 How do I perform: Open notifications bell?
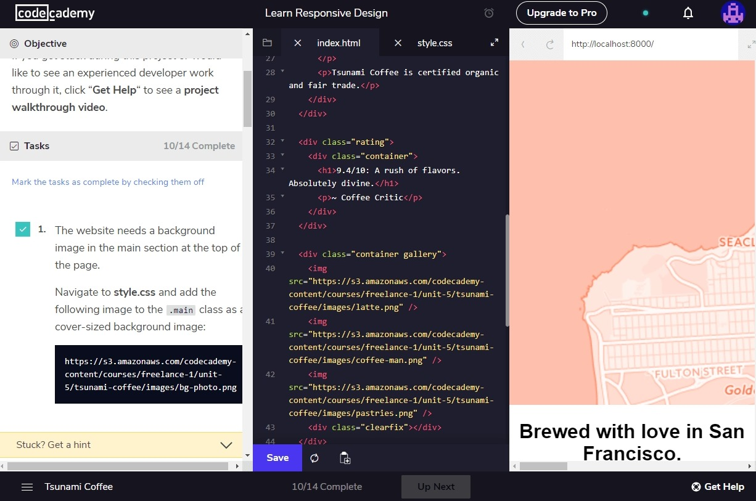(688, 13)
